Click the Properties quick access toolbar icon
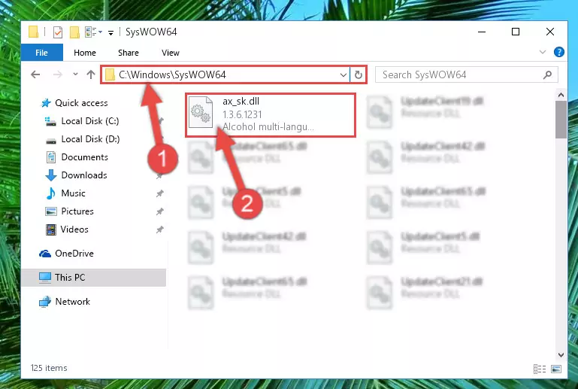The width and height of the screenshot is (578, 389). (58, 32)
